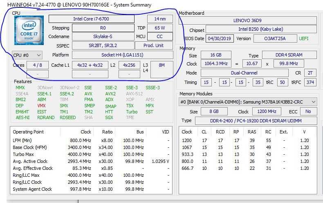
Task: Click the Turbo feature label
Action: click(x=132, y=112)
